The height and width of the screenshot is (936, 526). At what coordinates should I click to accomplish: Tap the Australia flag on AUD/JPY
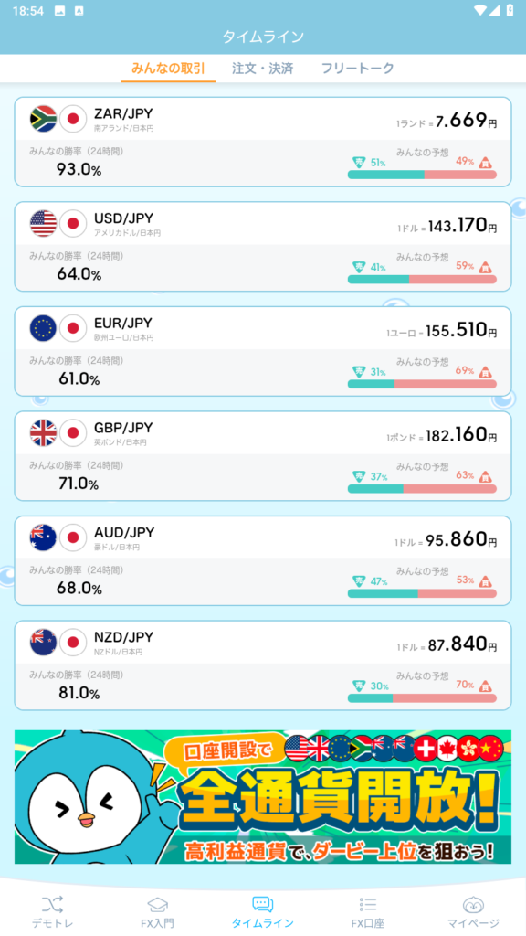click(44, 537)
